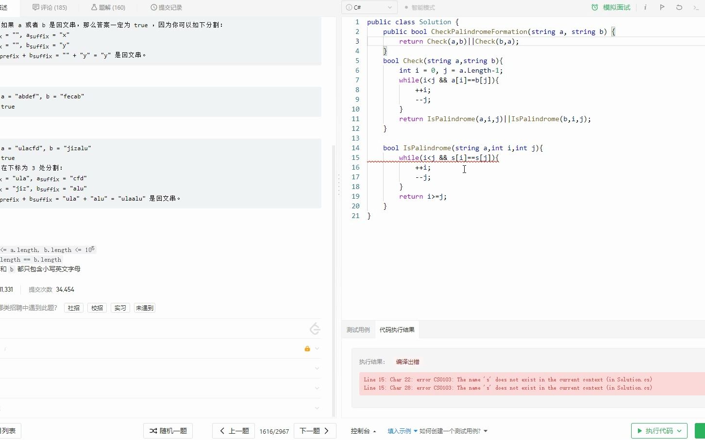Image resolution: width=705 pixels, height=440 pixels.
Task: Click the green 执行代码 button
Action: coord(655,431)
